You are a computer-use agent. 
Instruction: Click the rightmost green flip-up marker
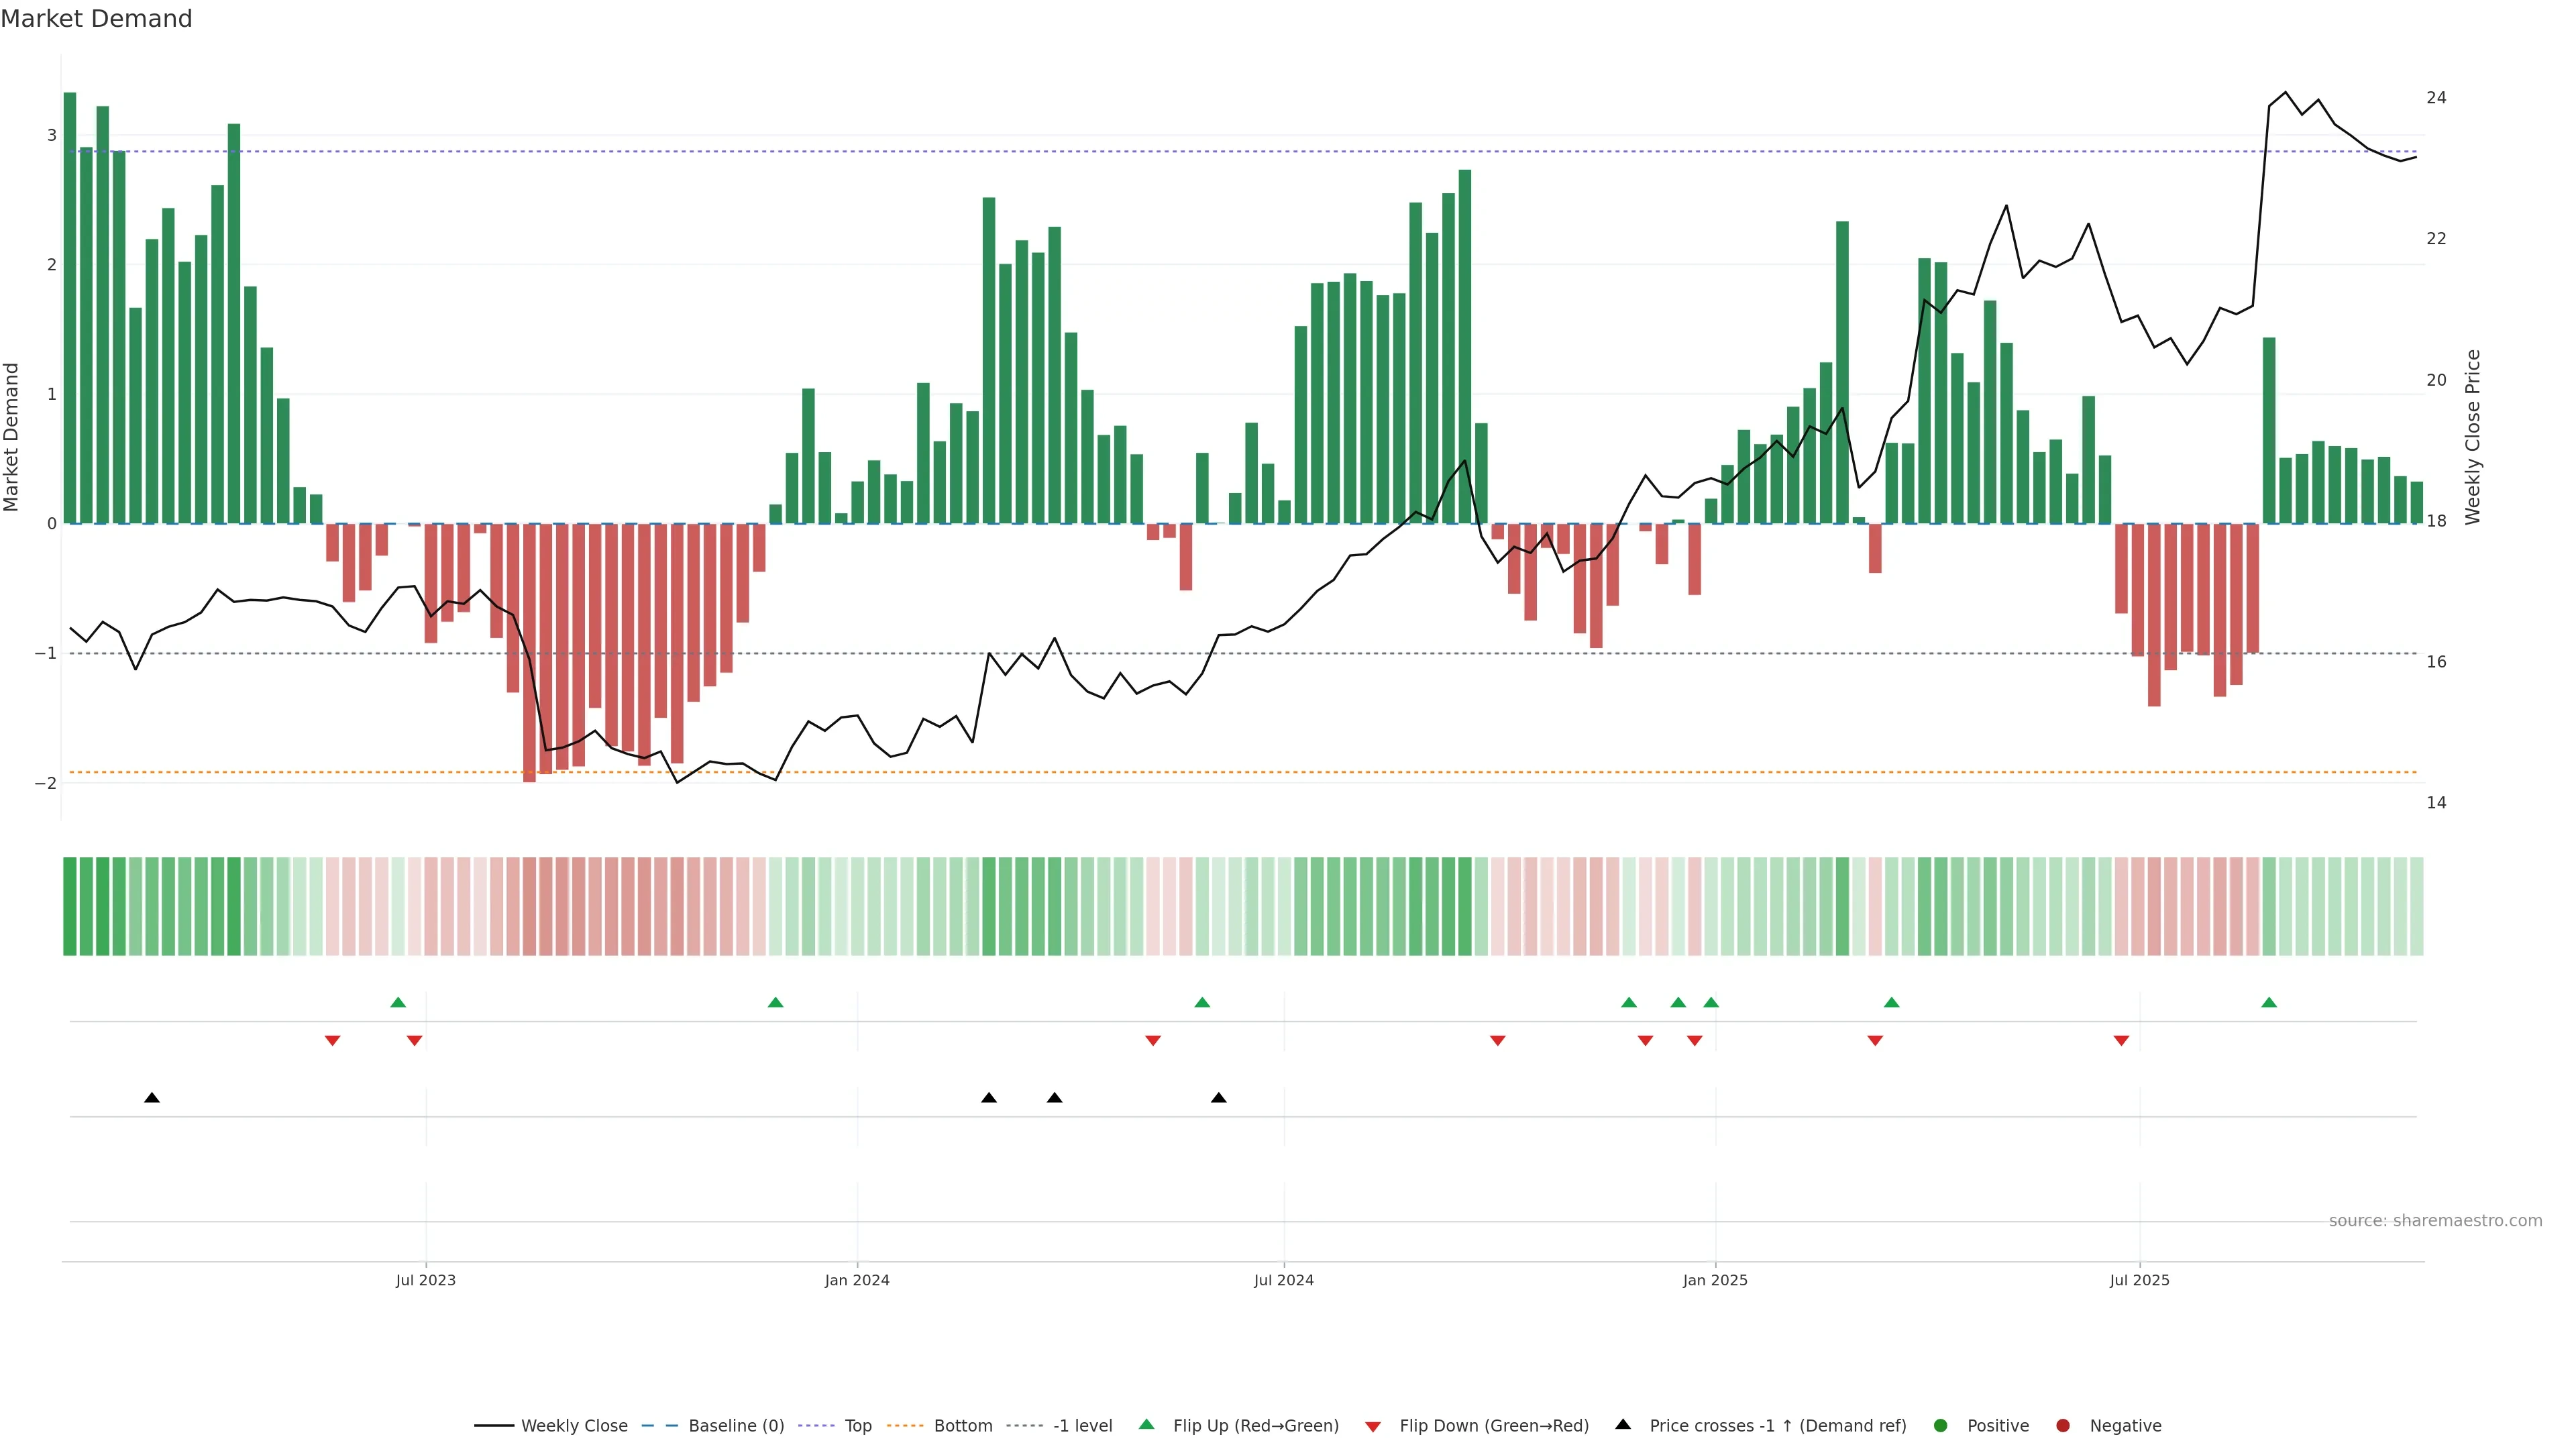(2269, 1002)
